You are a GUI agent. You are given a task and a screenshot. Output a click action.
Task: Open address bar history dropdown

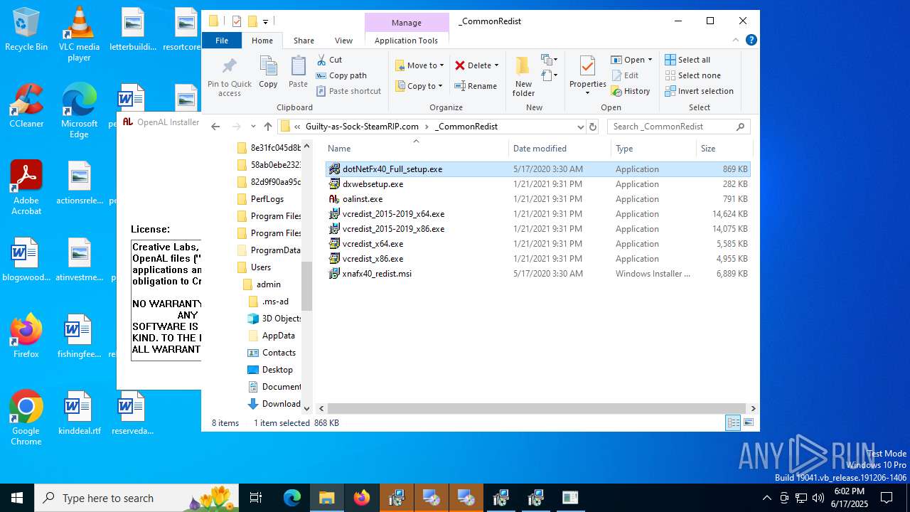580,127
